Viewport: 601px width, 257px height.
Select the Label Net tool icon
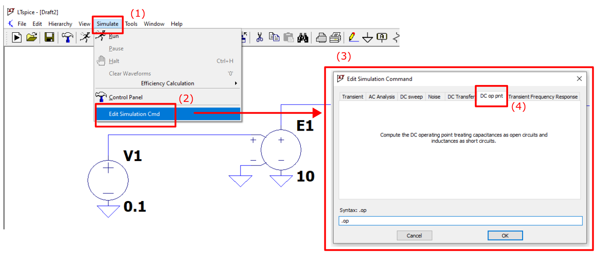tap(382, 37)
